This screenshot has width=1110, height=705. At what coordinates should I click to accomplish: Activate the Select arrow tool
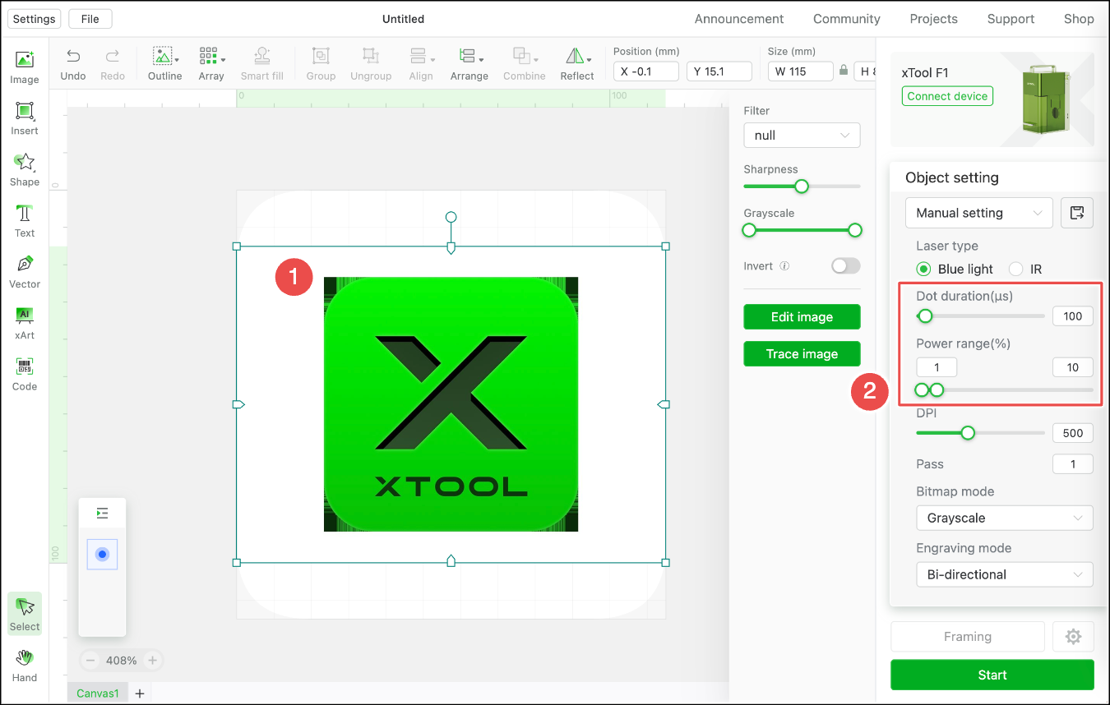[x=25, y=613]
